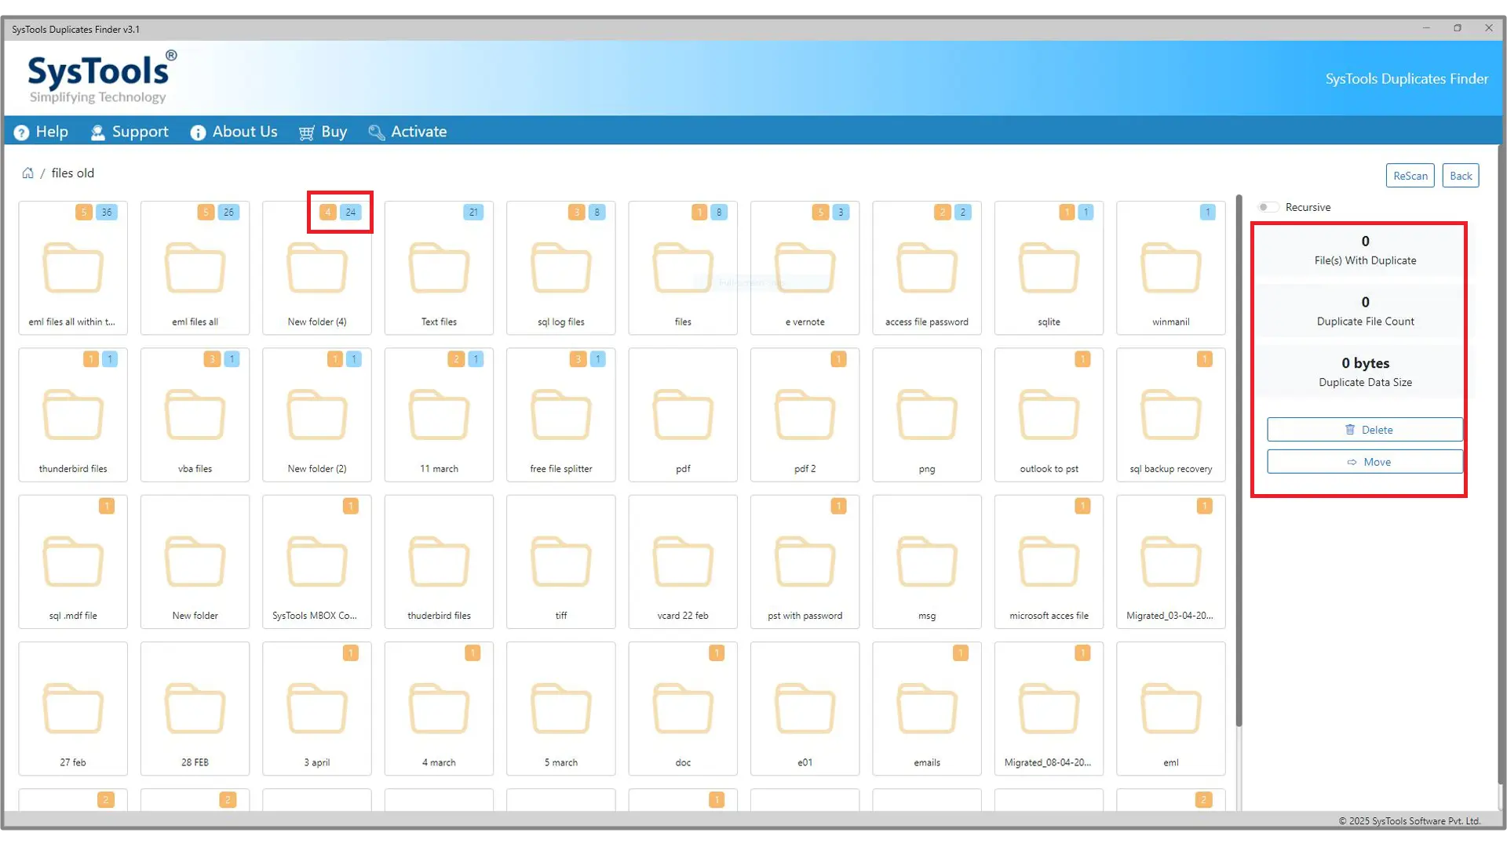The image size is (1507, 847).
Task: Click the 'files old' breadcrumb
Action: [72, 173]
